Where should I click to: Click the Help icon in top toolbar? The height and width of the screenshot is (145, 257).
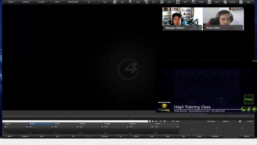[x=115, y=2]
